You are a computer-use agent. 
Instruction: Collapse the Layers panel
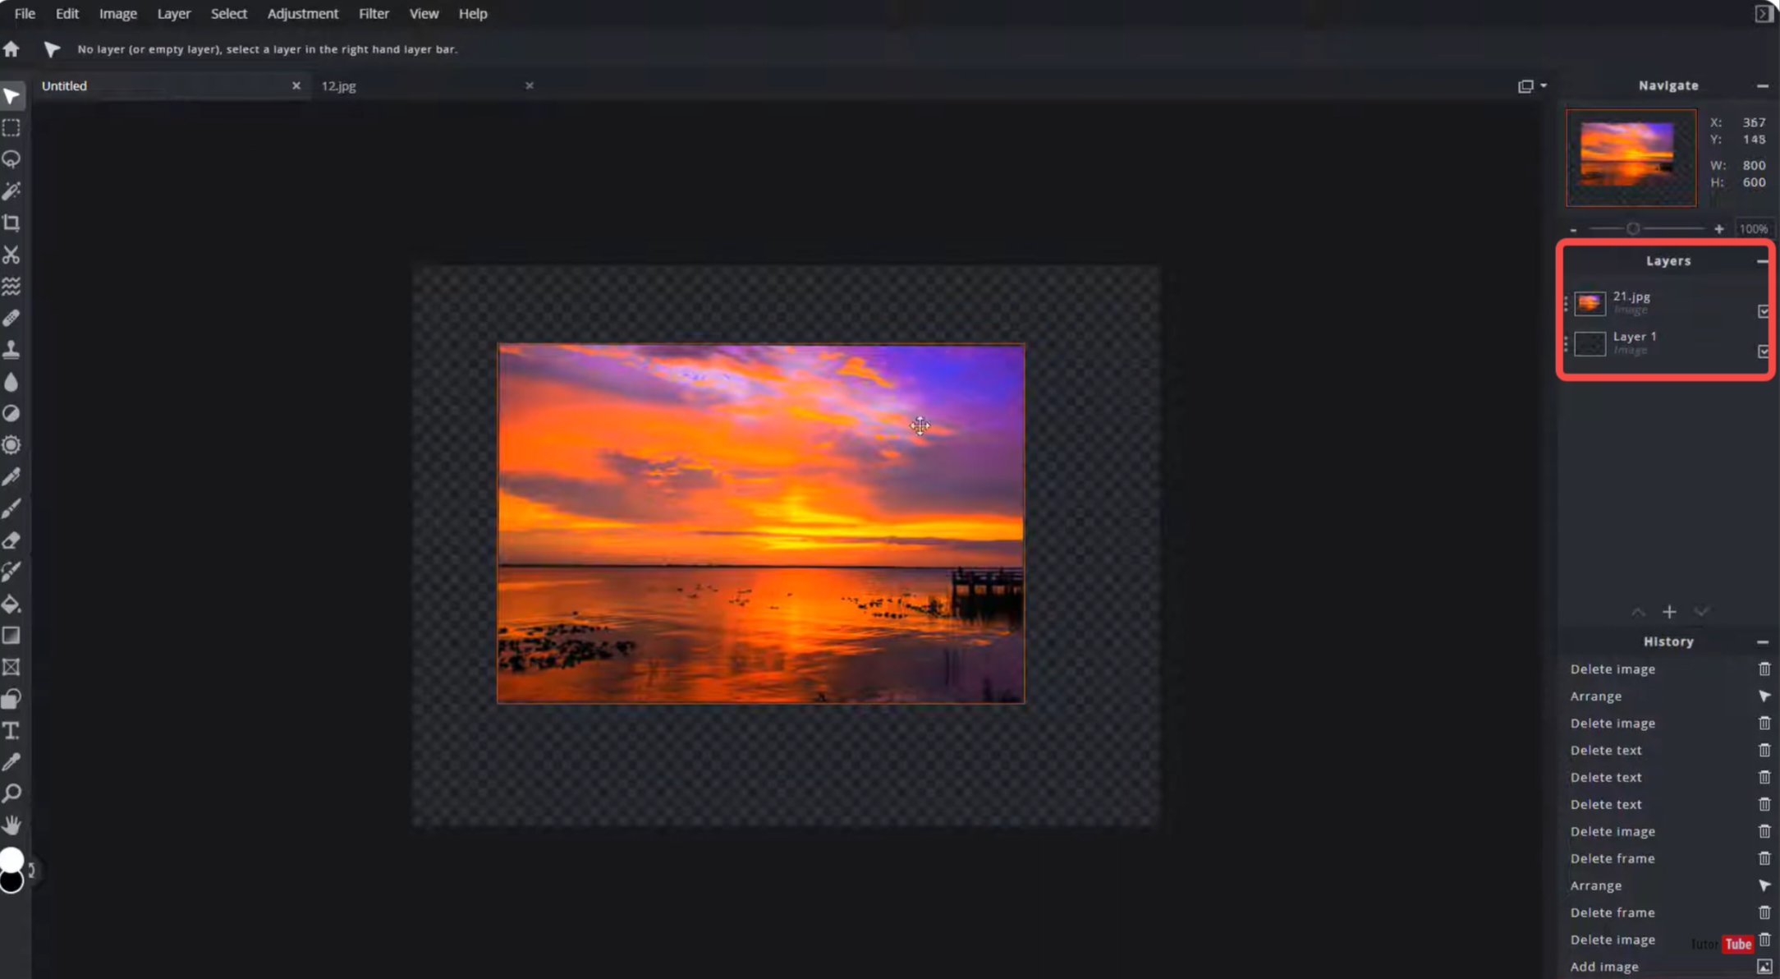click(1763, 261)
